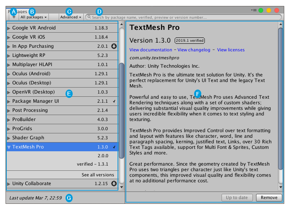Image resolution: width=289 pixels, height=209 pixels.
Task: Expand the Oculus (Android) package
Action: pyautogui.click(x=8, y=74)
